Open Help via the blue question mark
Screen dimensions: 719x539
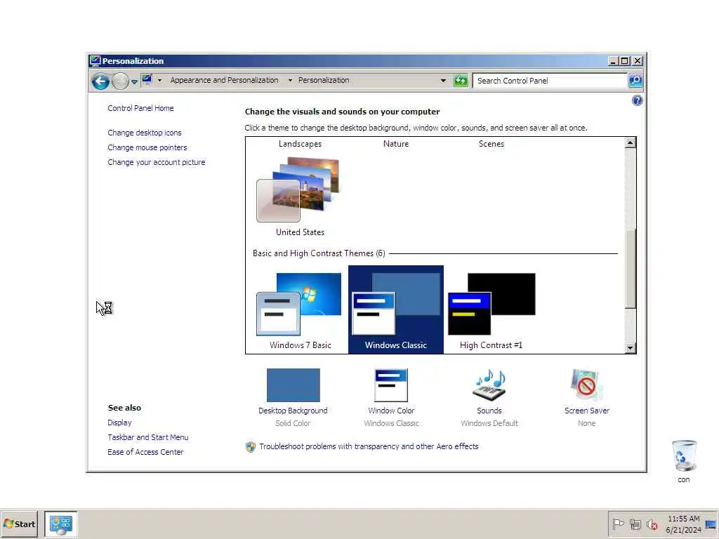pos(637,100)
